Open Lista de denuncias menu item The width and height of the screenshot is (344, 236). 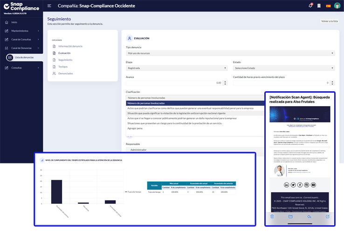click(x=24, y=57)
